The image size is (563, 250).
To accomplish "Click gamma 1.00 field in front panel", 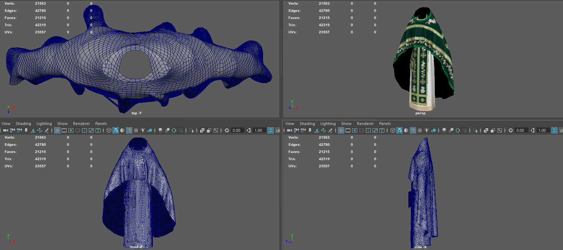I will (x=259, y=130).
